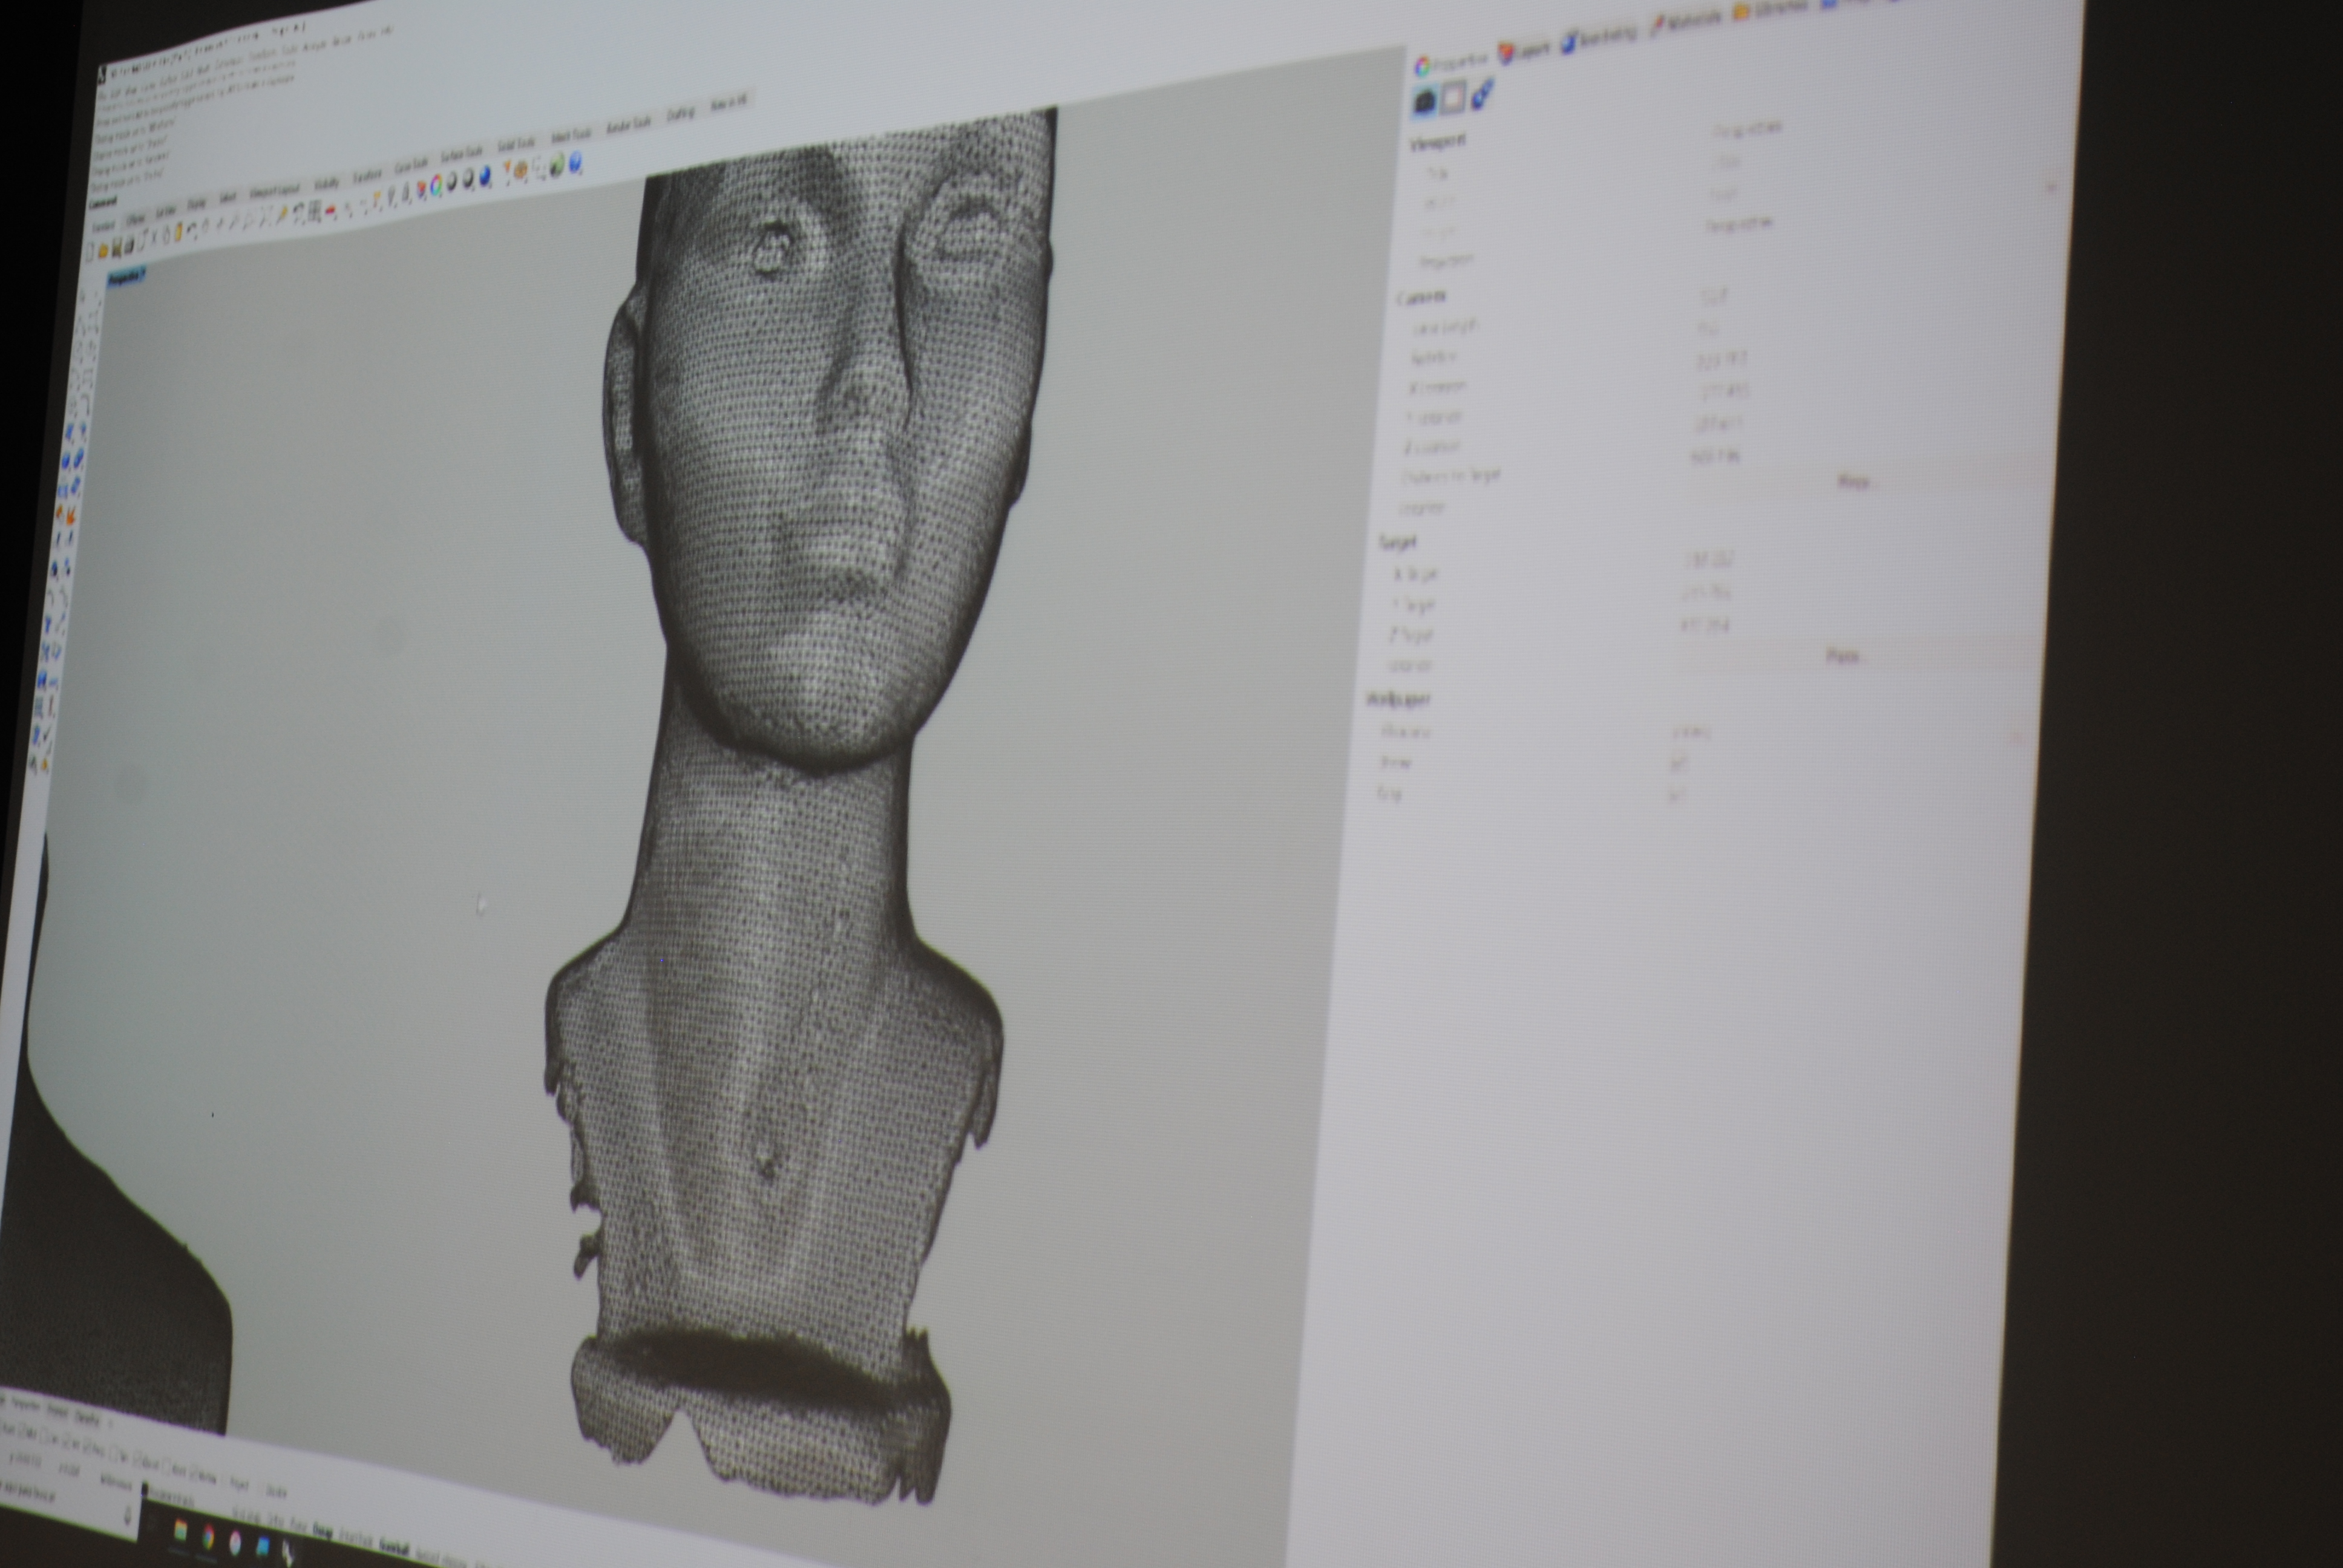Open Chrome from the Windows taskbar

(x=208, y=1537)
